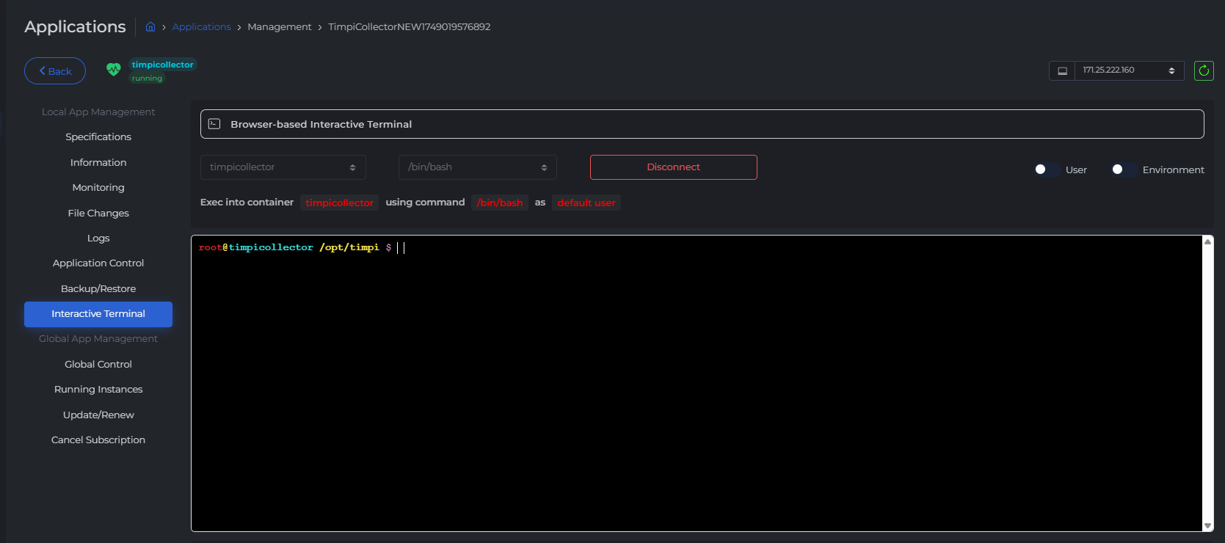Image resolution: width=1225 pixels, height=543 pixels.
Task: Open the timpicollector container dropdown
Action: tap(283, 167)
